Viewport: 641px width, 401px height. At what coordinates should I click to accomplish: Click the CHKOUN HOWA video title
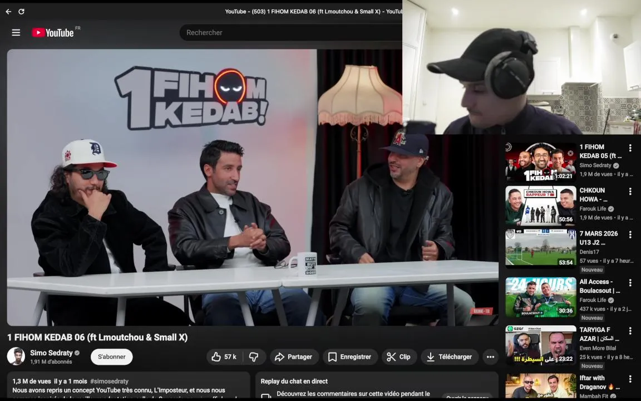(x=593, y=195)
